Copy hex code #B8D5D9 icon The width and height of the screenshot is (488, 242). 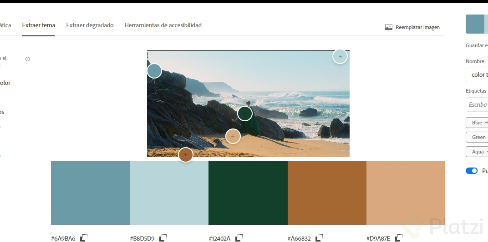pos(163,238)
